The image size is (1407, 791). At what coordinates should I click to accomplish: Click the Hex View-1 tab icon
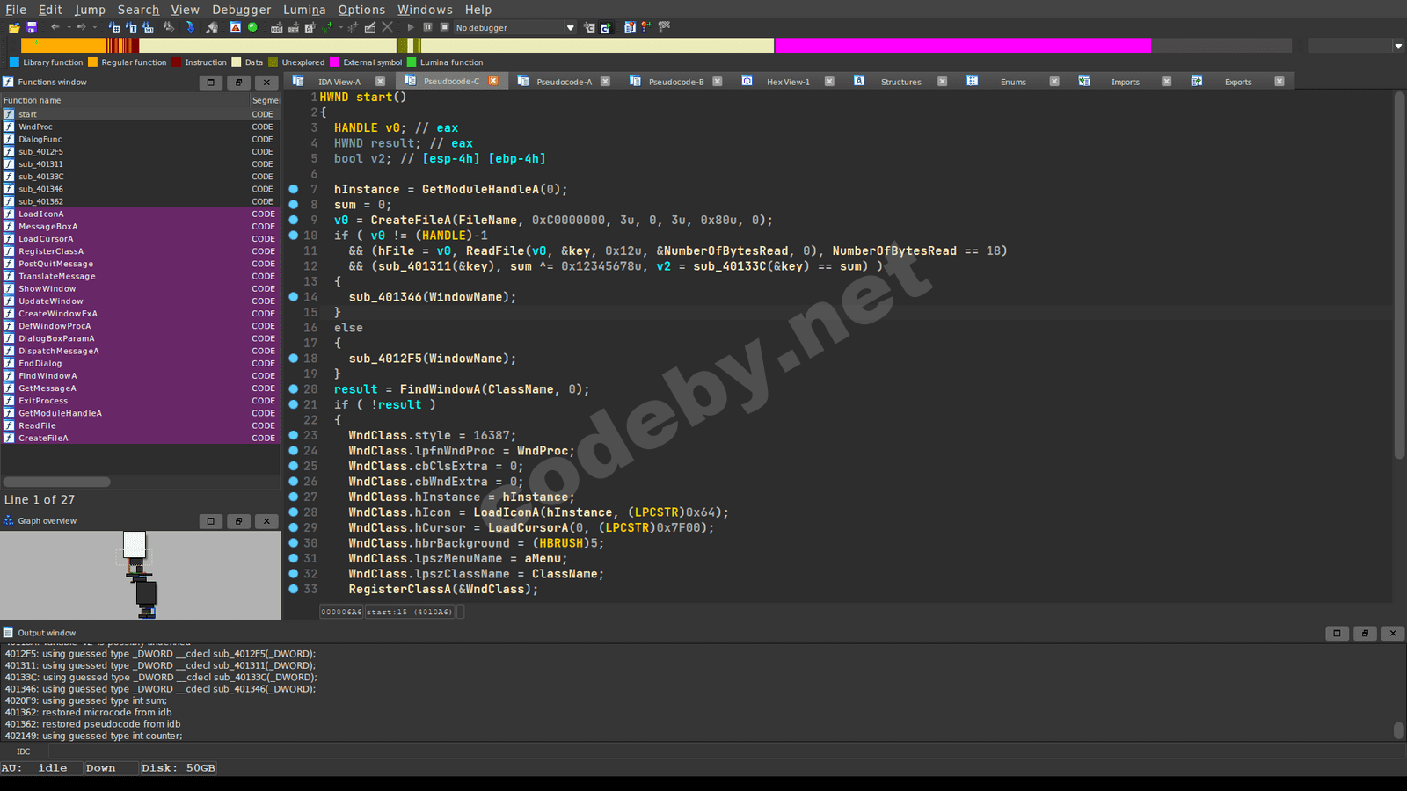pos(747,81)
